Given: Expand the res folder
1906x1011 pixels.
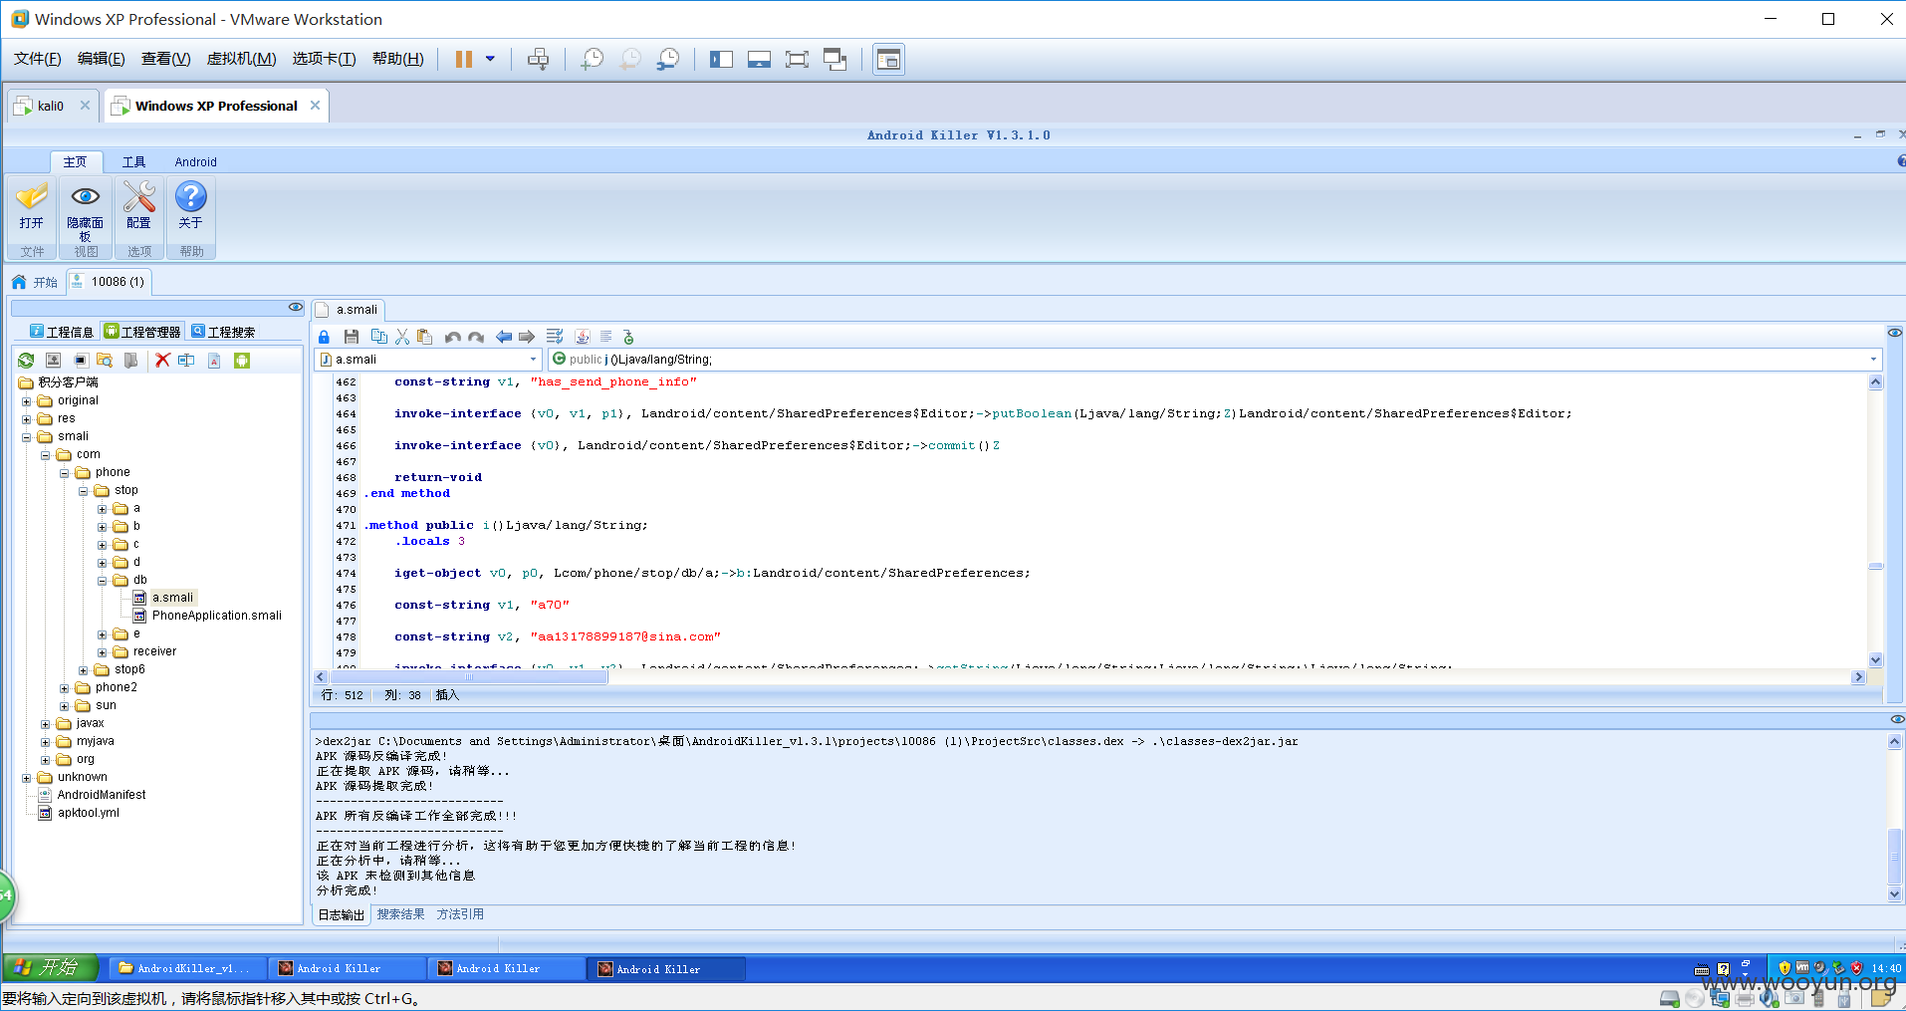Looking at the screenshot, I should [x=27, y=419].
